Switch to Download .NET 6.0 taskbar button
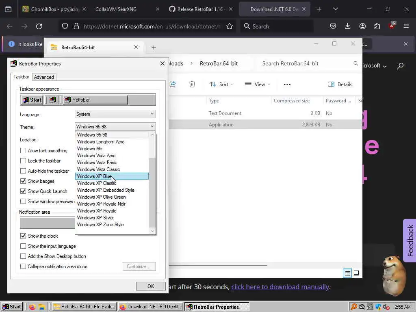The image size is (416, 312). click(151, 307)
